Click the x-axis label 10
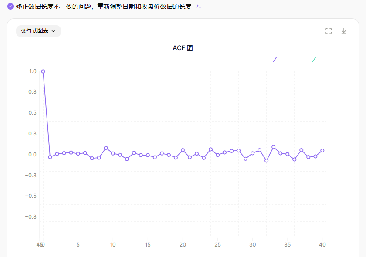The image size is (366, 257). (113, 245)
